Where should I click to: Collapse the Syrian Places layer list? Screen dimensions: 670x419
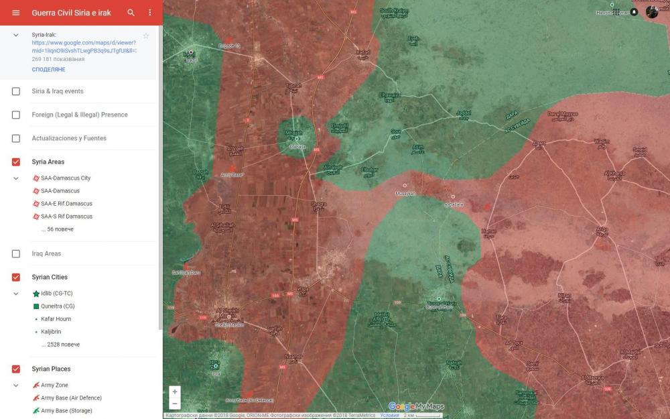tap(16, 385)
